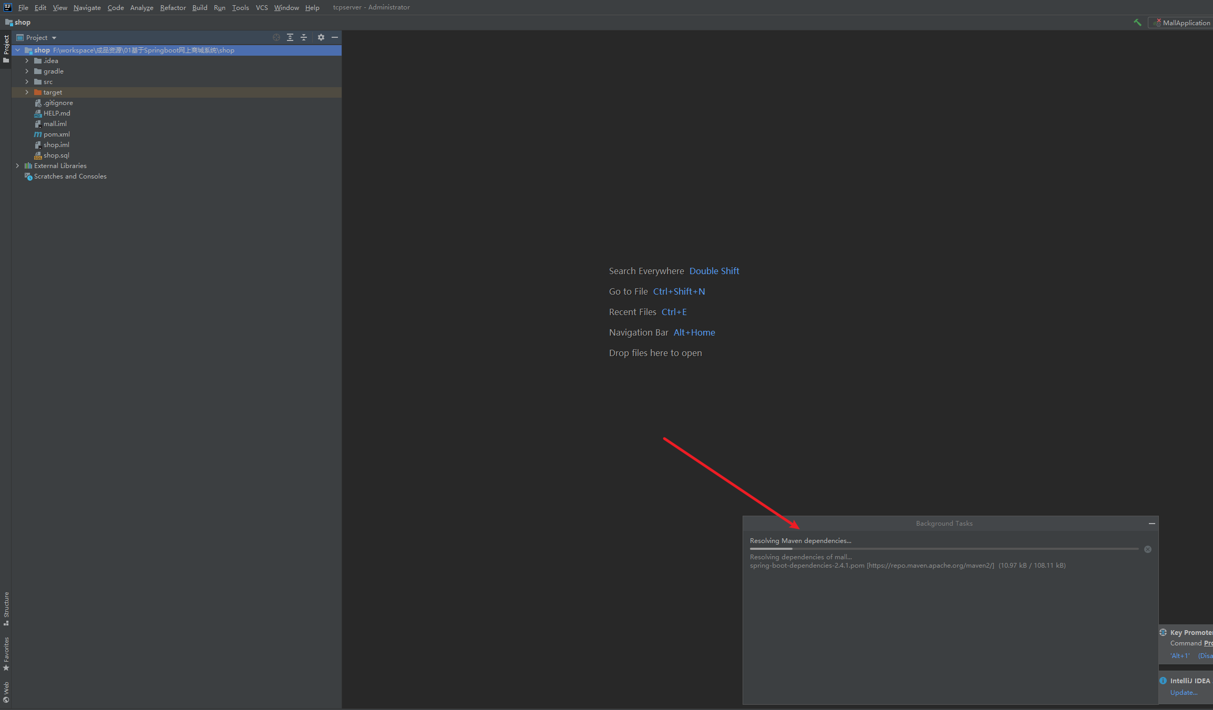Viewport: 1213px width, 710px height.
Task: Open the Code menu
Action: pos(116,7)
